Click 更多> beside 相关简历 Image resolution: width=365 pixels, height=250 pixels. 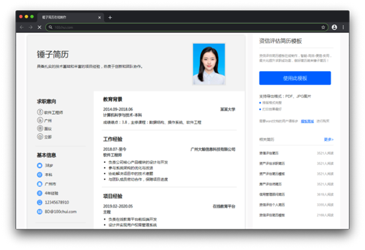tap(329, 139)
